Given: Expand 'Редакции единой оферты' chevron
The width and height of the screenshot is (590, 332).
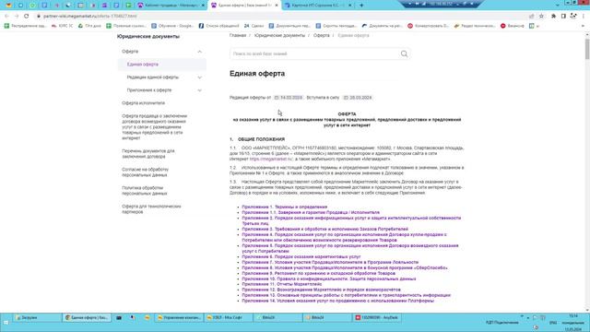Looking at the screenshot, I should point(200,77).
